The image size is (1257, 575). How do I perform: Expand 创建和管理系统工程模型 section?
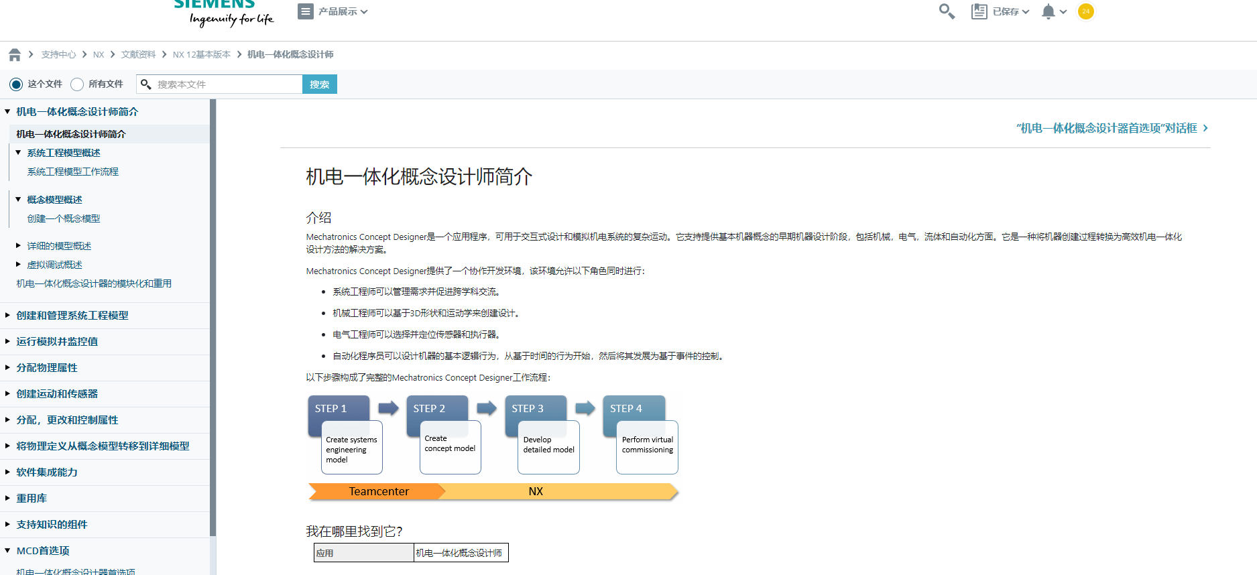tap(7, 315)
